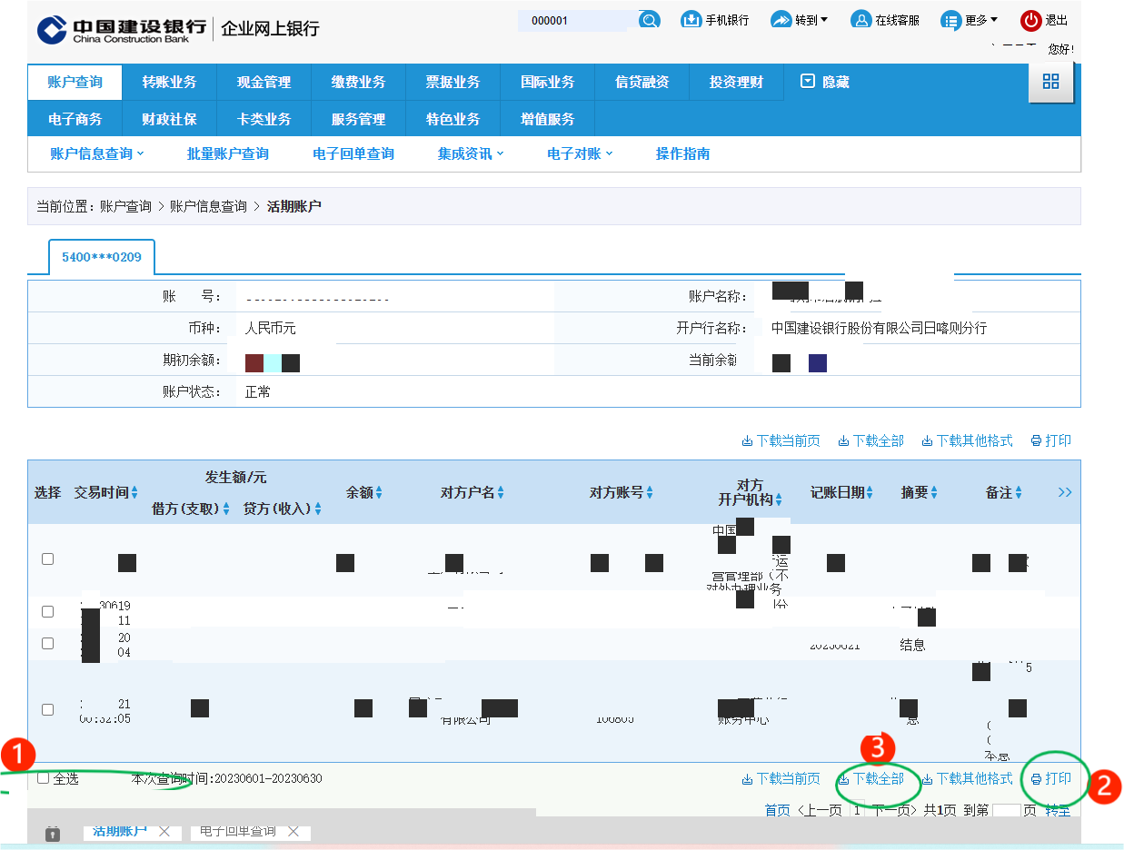
Task: Switch to the 转账业务 menu tab
Action: point(169,83)
